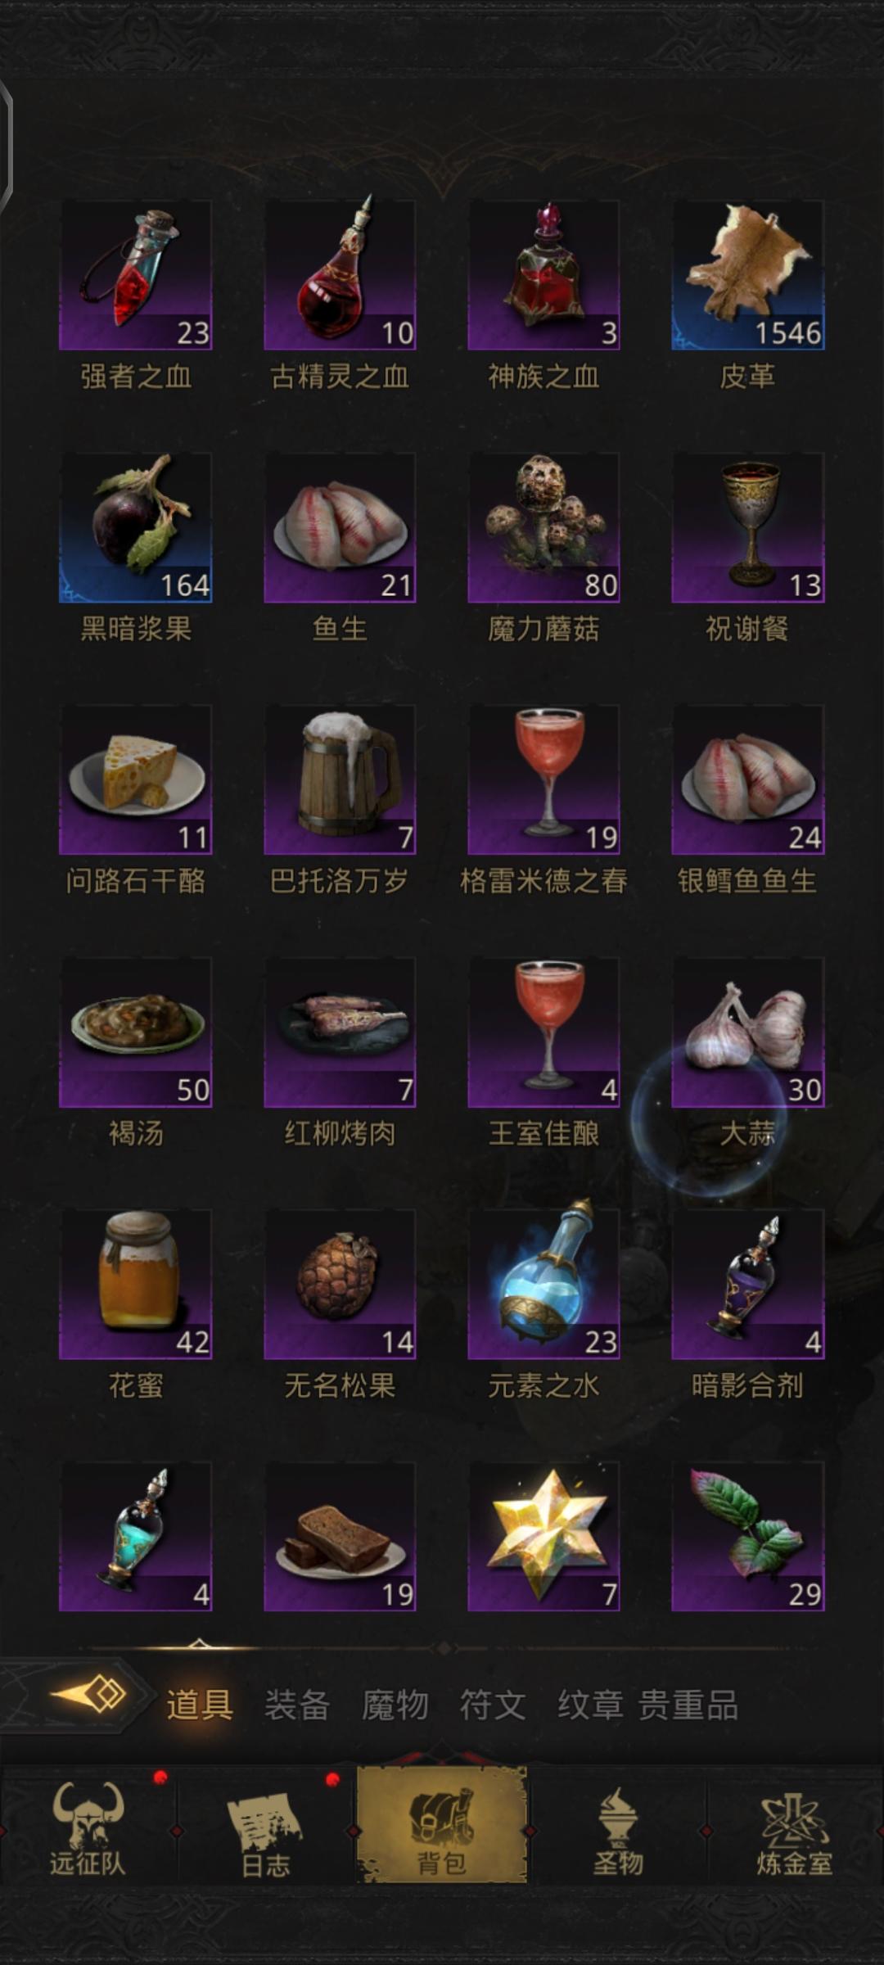
Task: Select the 魔力蘑菇 mushroom item
Action: (543, 527)
